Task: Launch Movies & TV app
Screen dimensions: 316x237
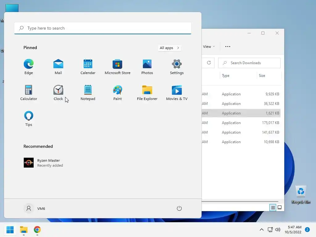Action: [177, 93]
